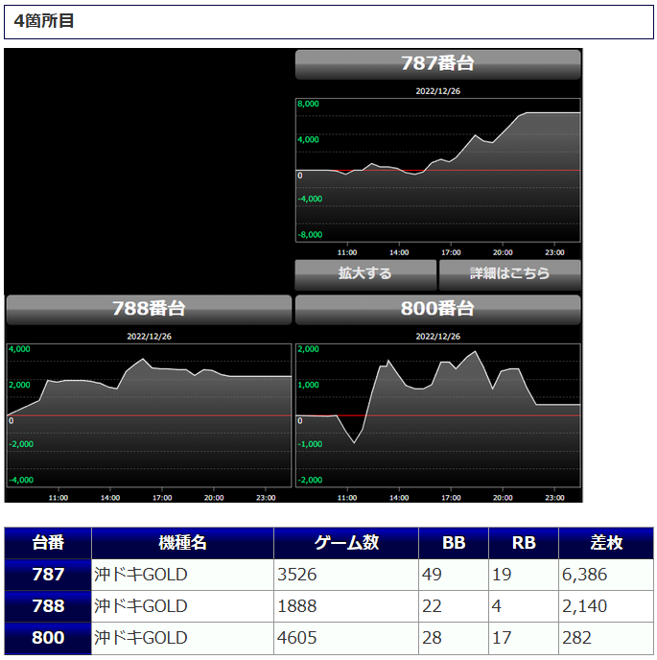
Task: Click the 800番台 header button
Action: click(437, 309)
